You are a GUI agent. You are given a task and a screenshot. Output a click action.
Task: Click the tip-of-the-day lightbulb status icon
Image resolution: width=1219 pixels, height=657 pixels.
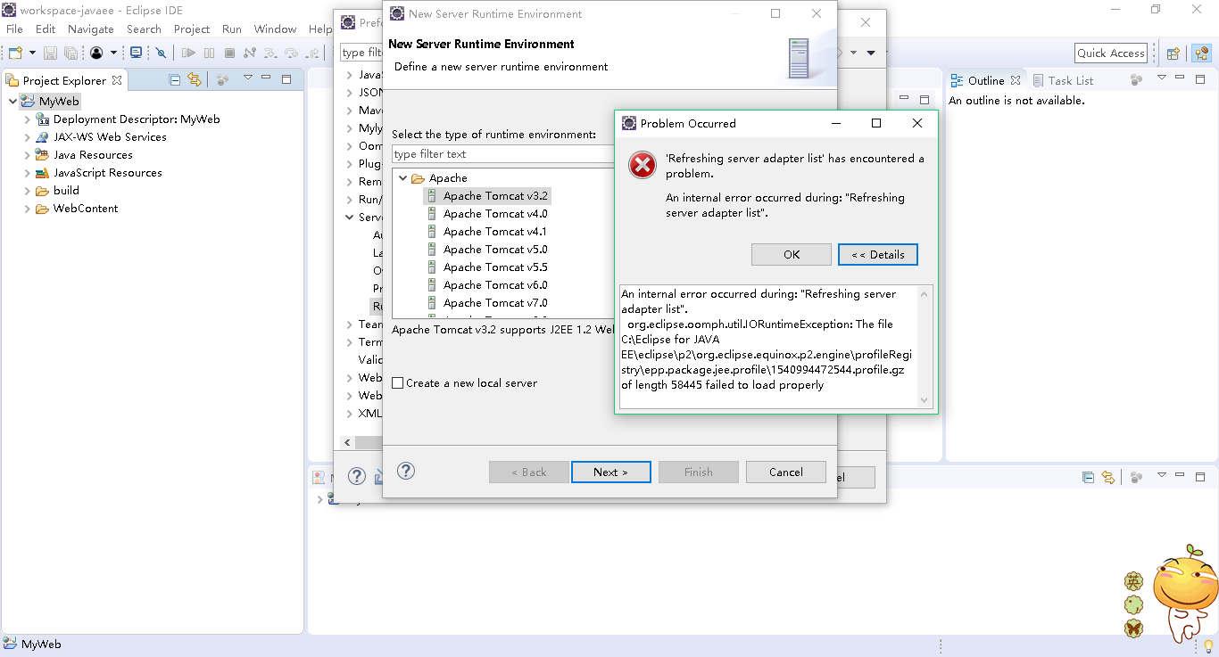coord(1209,645)
